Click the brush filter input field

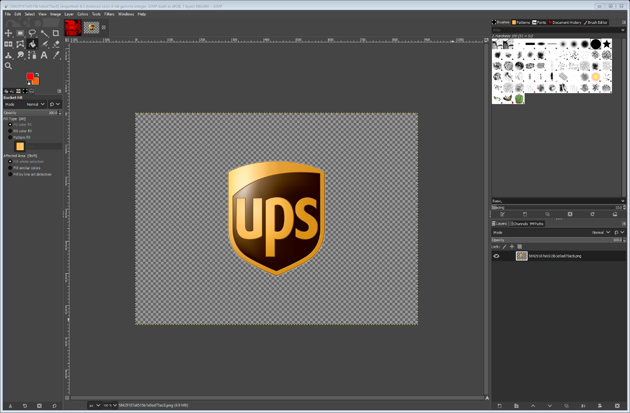coord(555,30)
